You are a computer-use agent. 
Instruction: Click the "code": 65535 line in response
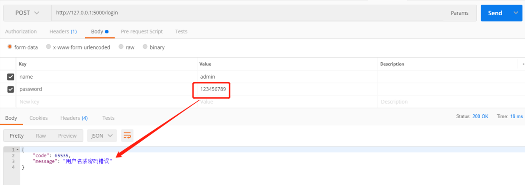point(52,155)
